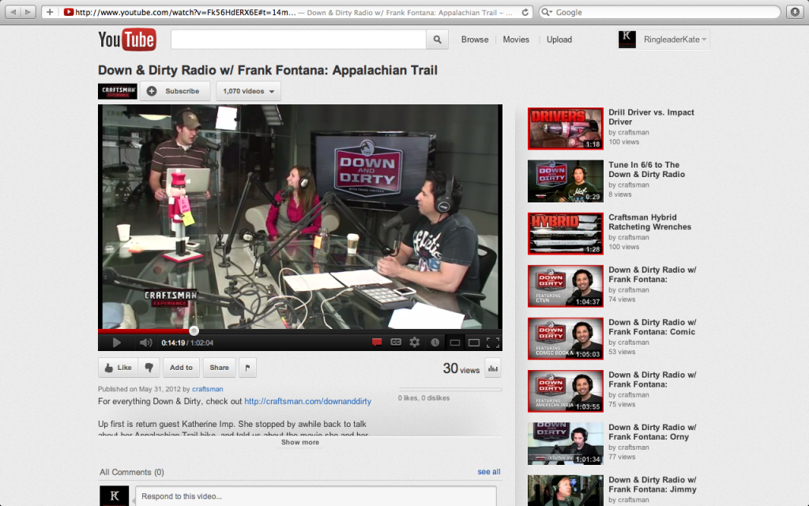This screenshot has width=809, height=506.
Task: Open Drill Driver vs. Impact Driver thumbnail
Action: click(x=566, y=129)
